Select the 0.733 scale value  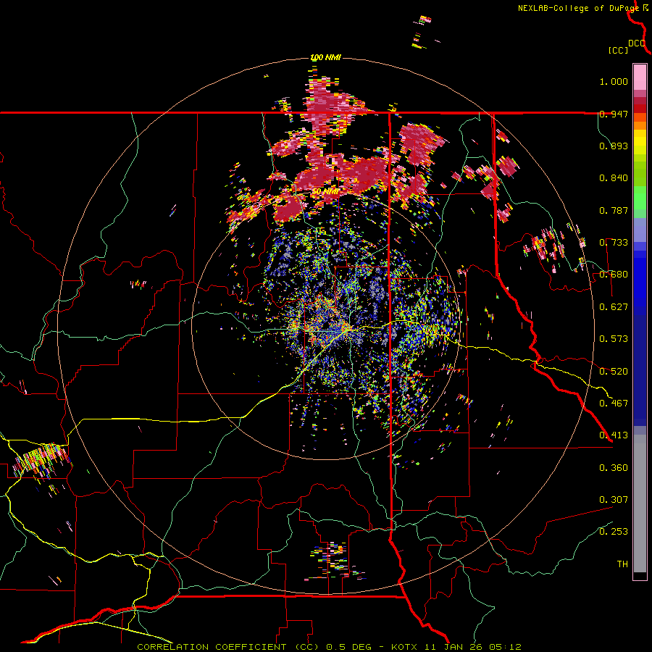614,243
